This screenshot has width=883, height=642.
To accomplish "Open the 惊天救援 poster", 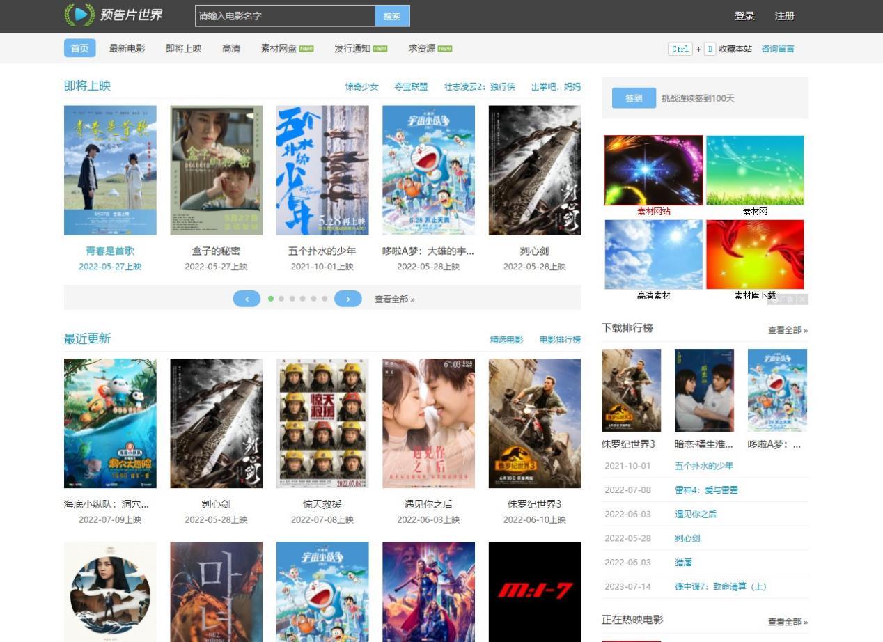I will pos(322,423).
